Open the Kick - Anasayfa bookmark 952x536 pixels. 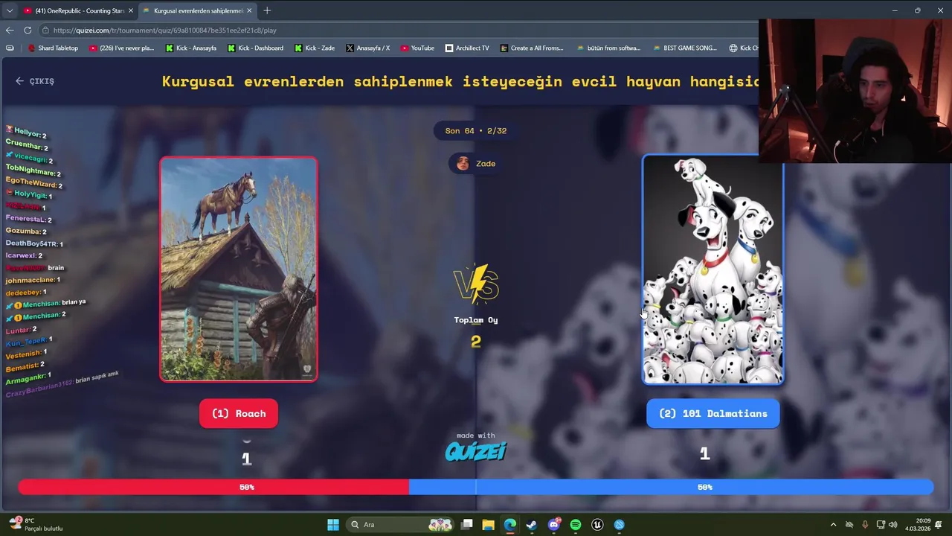pos(190,48)
